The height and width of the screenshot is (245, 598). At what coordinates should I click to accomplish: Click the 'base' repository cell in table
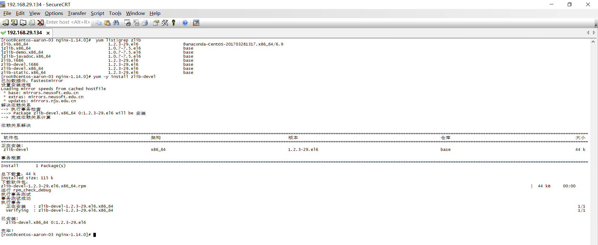[446, 150]
